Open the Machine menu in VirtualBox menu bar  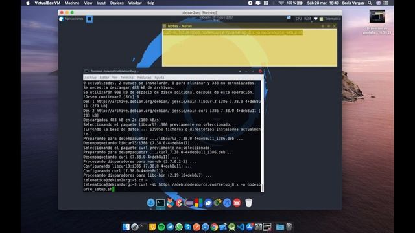[x=72, y=3]
